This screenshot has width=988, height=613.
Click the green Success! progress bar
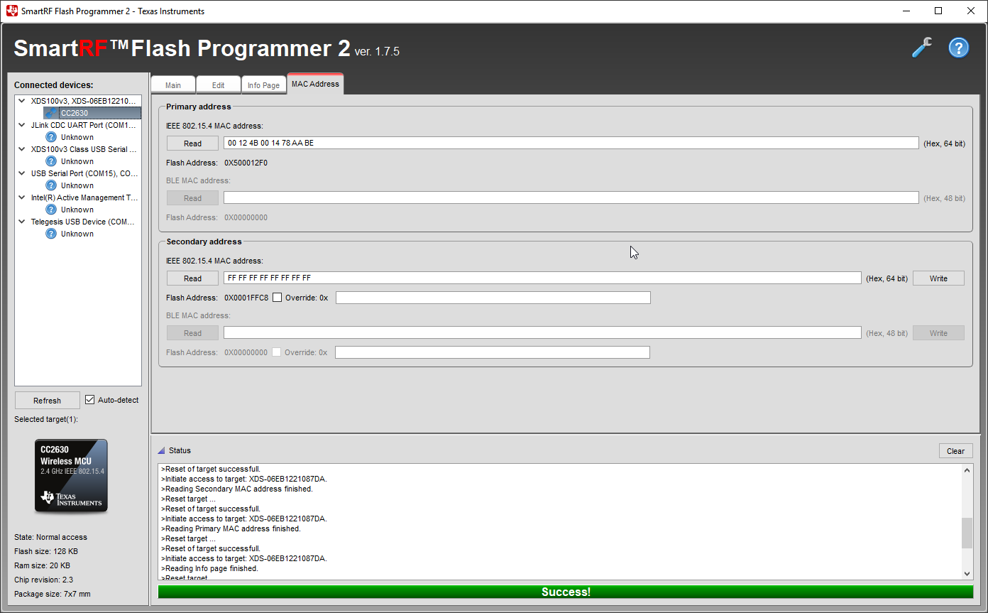(566, 592)
